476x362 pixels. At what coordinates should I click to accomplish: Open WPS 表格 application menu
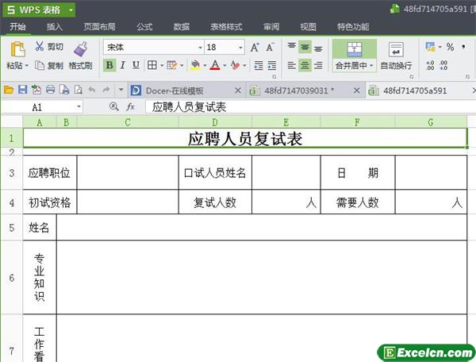[x=39, y=10]
